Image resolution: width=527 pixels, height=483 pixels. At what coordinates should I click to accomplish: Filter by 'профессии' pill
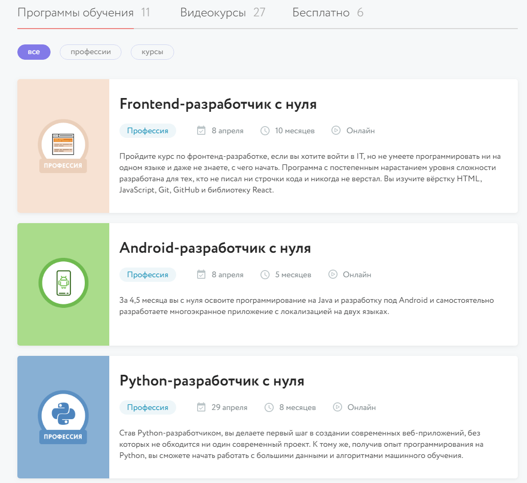[x=91, y=52]
